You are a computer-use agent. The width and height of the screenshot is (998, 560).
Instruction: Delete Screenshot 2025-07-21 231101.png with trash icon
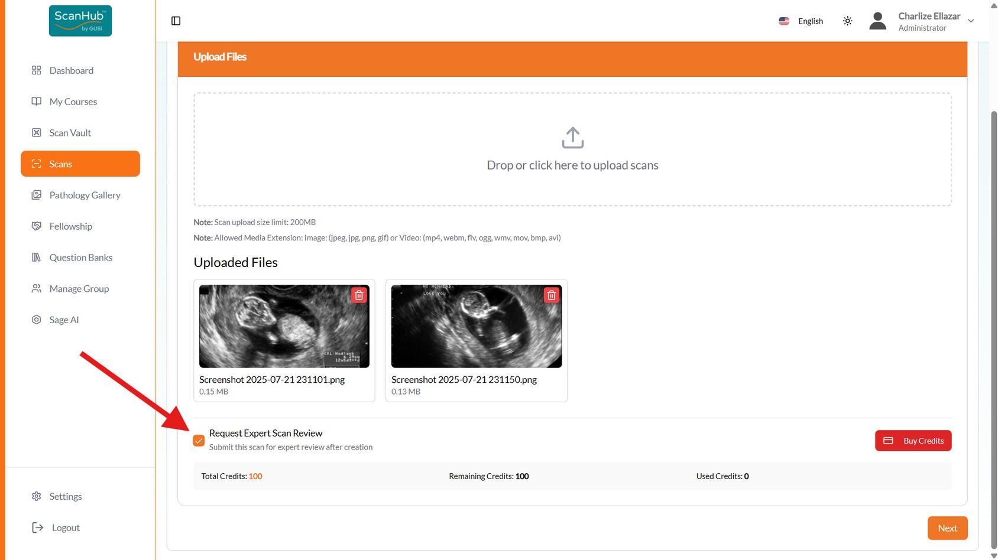[x=359, y=295]
